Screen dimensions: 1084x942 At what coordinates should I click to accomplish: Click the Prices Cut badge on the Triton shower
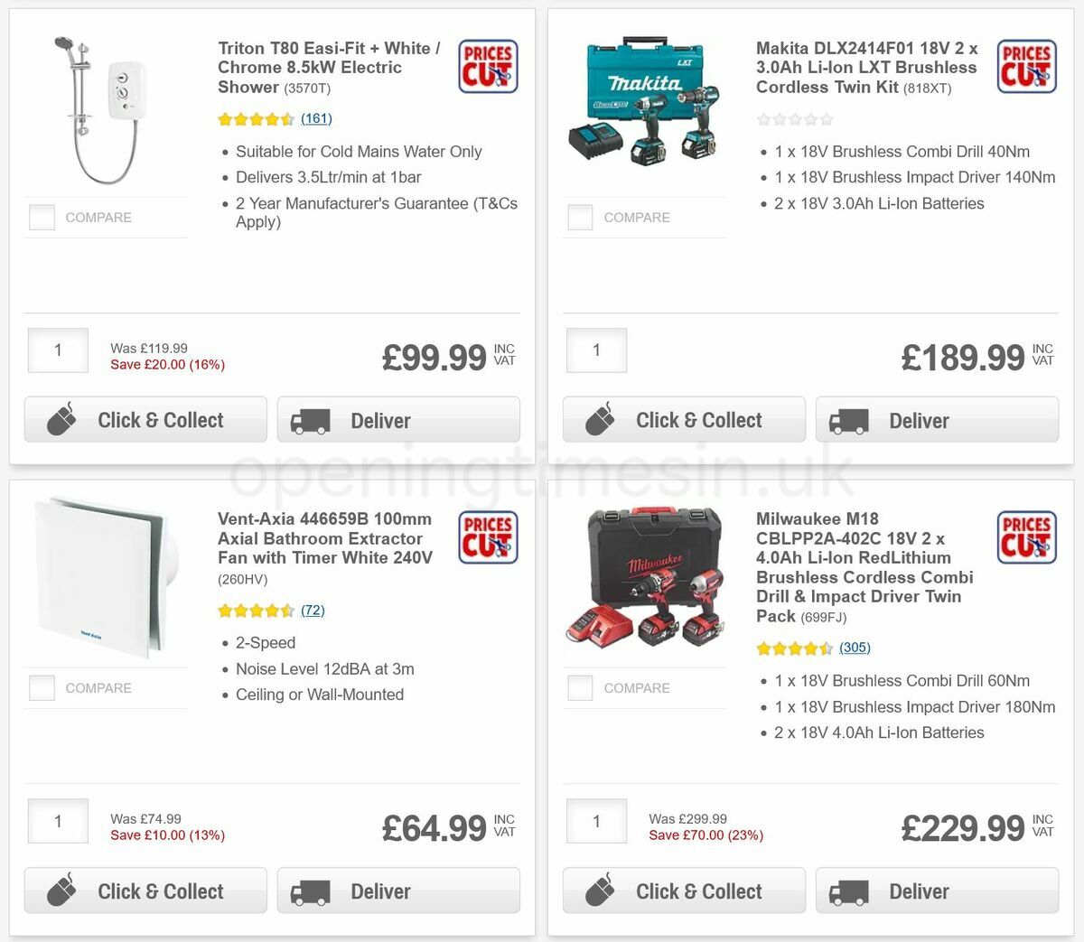[x=488, y=67]
